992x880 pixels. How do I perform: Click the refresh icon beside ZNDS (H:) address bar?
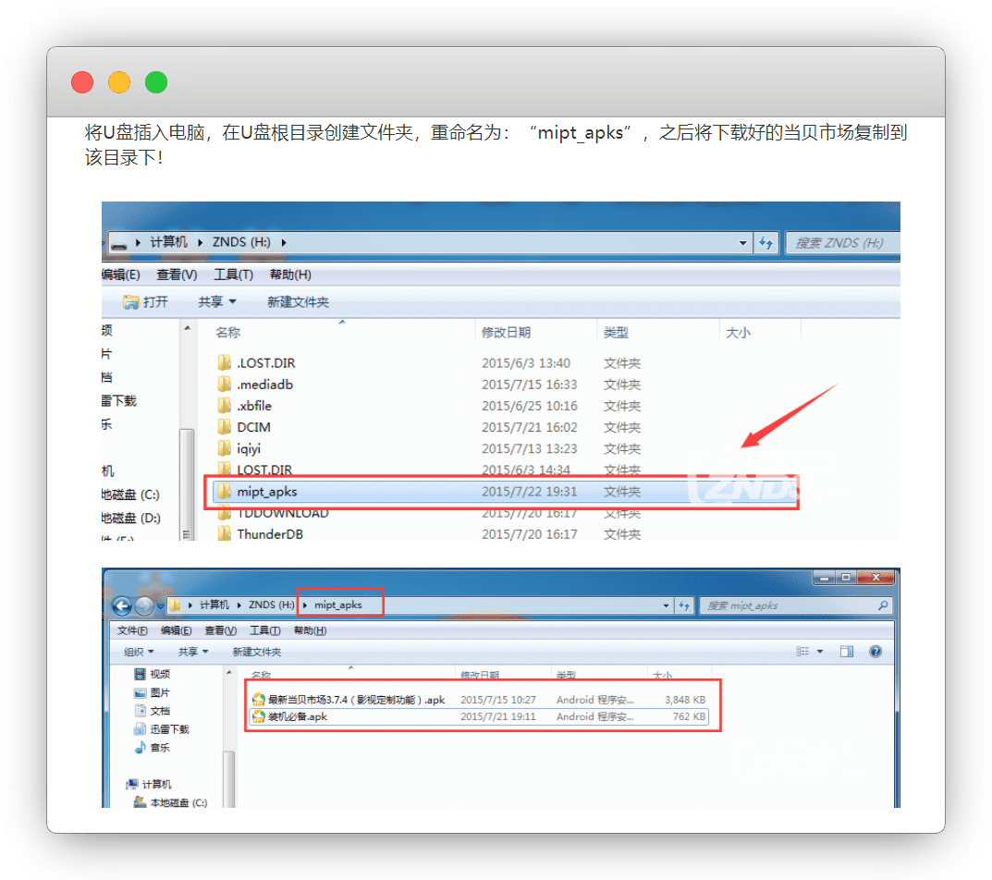click(765, 242)
